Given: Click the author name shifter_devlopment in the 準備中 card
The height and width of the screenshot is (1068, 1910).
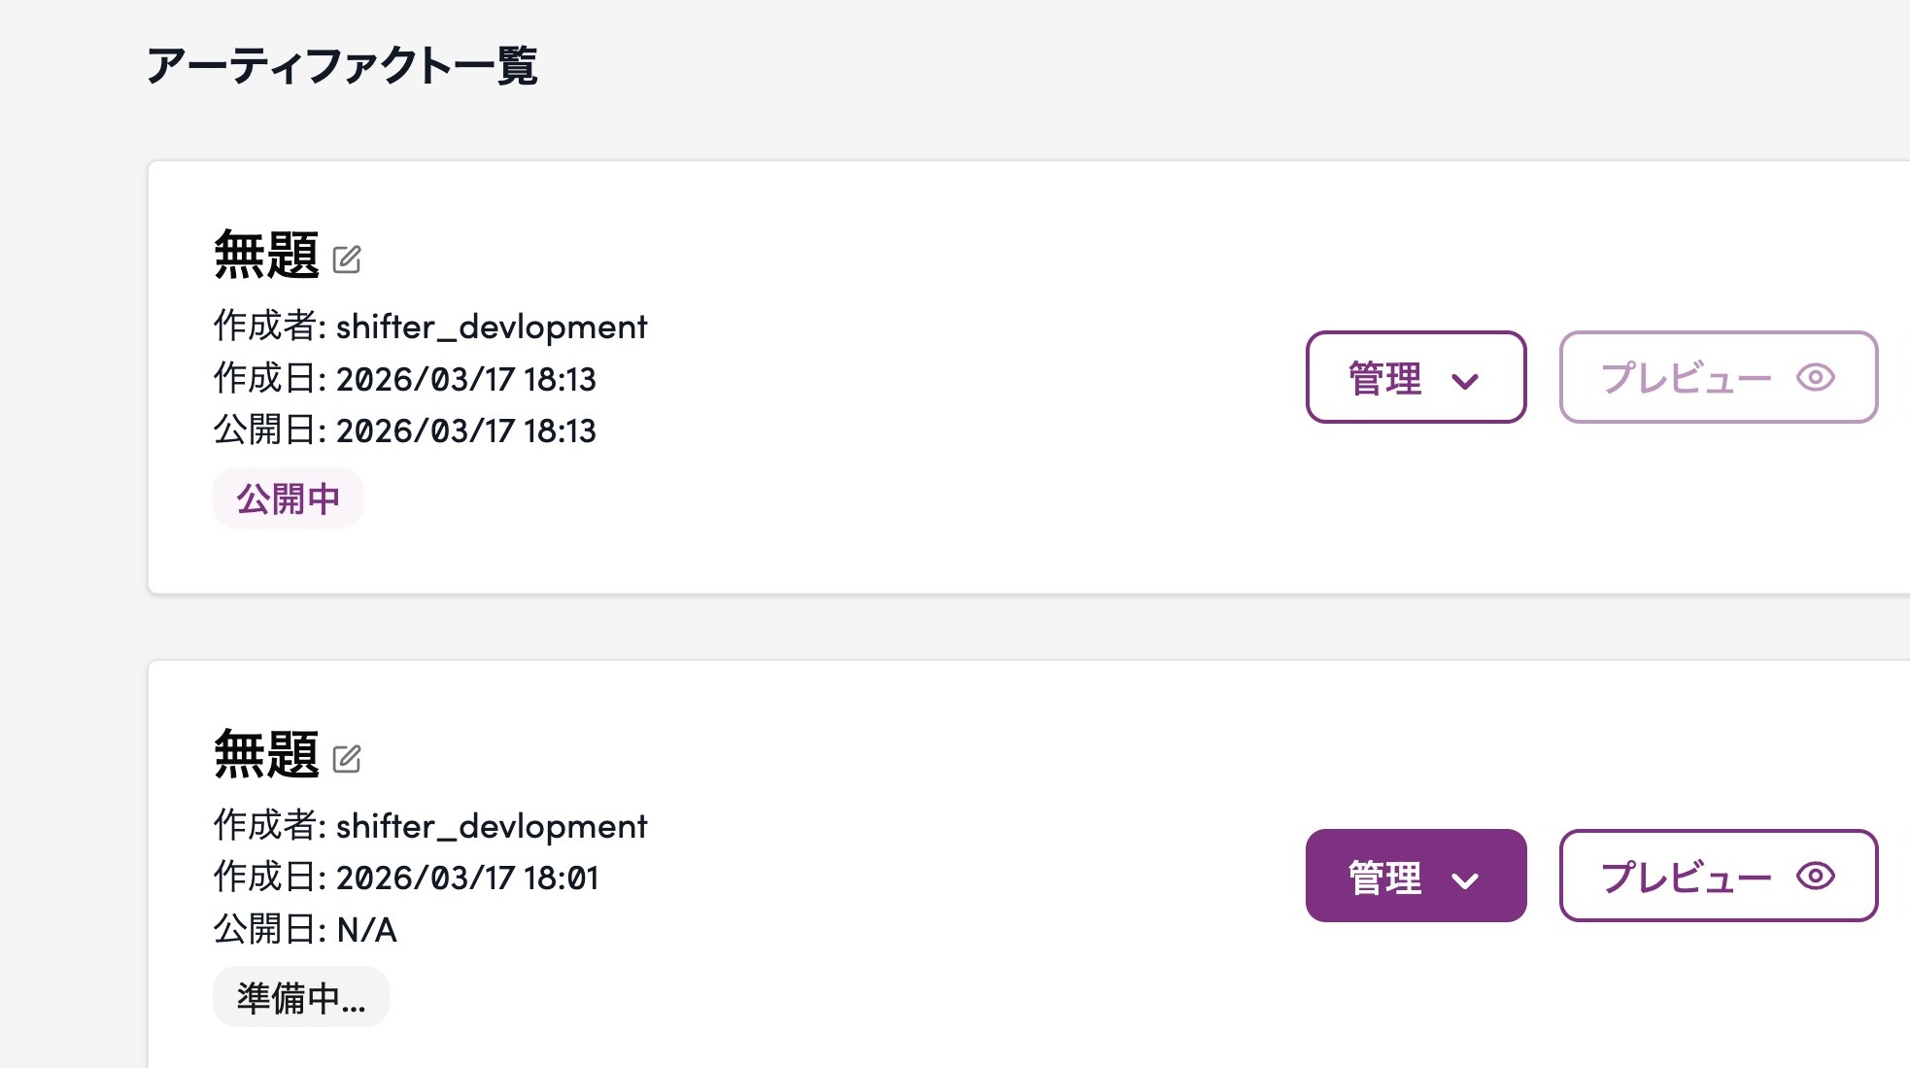Looking at the screenshot, I should pos(492,827).
